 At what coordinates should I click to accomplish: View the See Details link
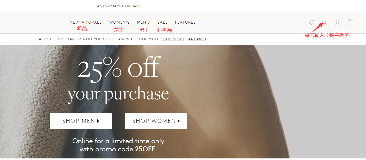click(x=196, y=39)
